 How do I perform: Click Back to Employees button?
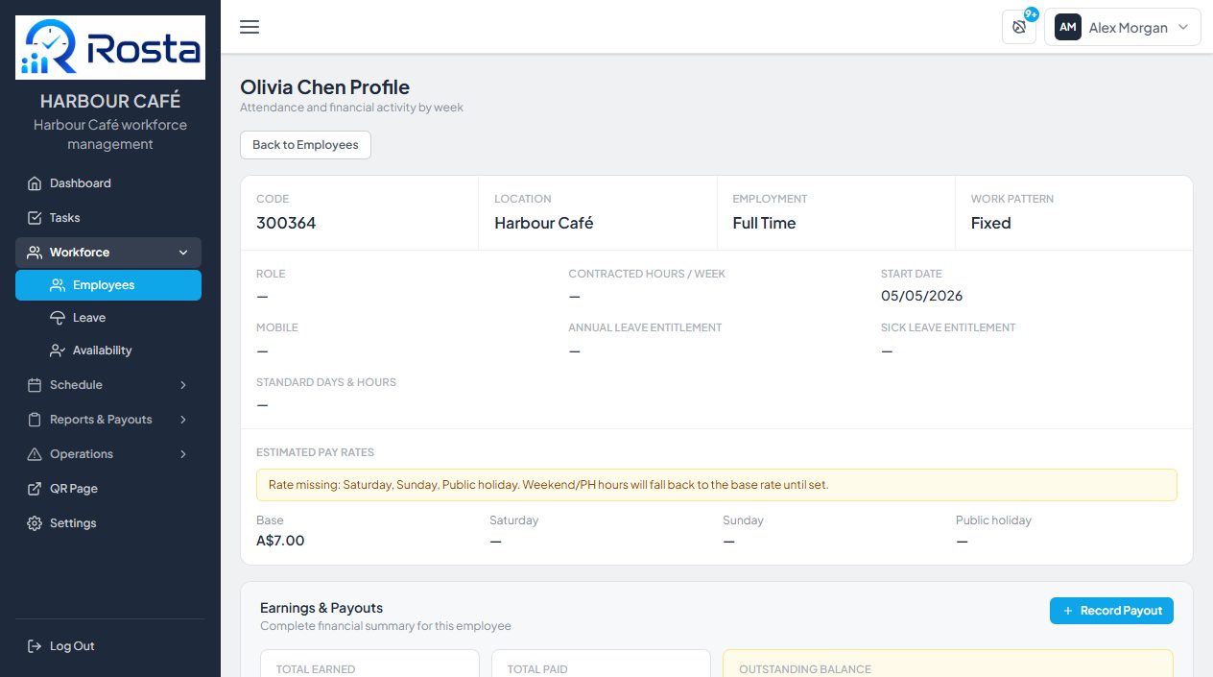tap(305, 145)
